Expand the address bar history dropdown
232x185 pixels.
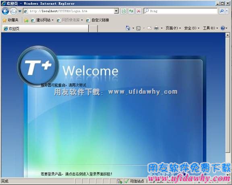[116, 11]
